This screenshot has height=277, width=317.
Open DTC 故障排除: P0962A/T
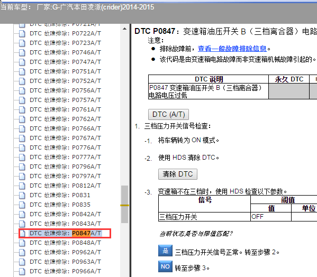point(65,252)
